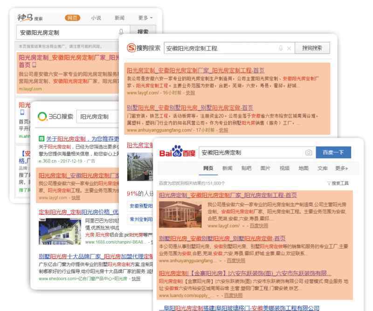Click Baidu result count text 151,000个
The height and width of the screenshot is (311, 373).
click(x=192, y=183)
